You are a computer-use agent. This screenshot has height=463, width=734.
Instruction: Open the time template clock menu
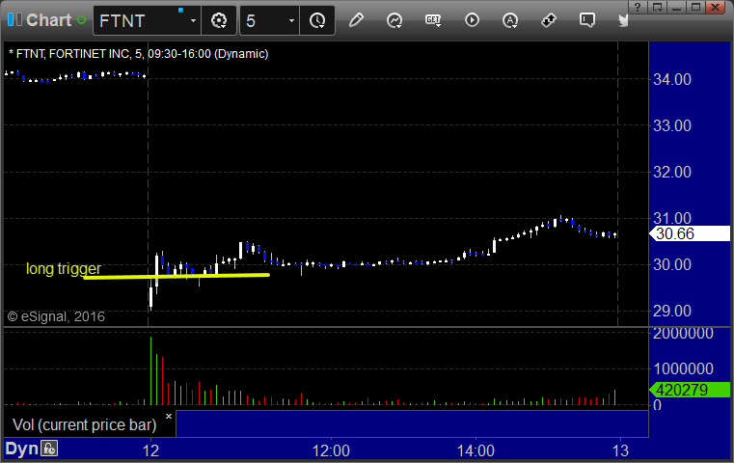click(x=317, y=20)
